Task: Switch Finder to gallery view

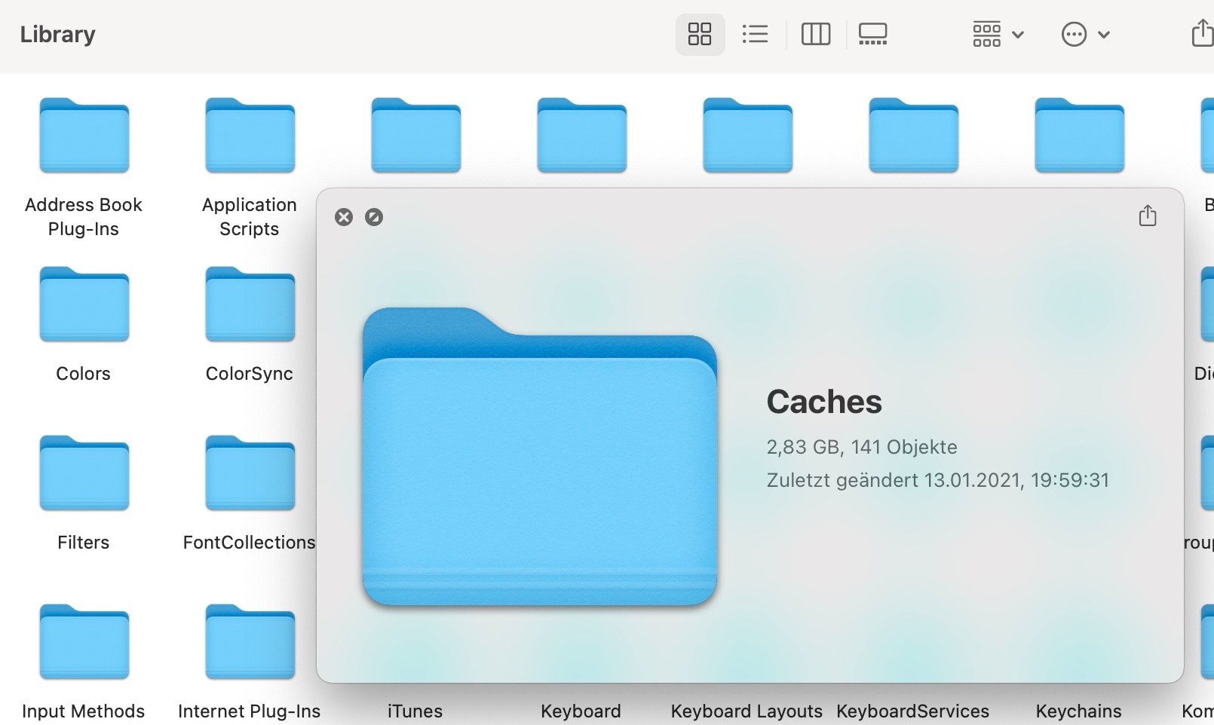Action: click(x=873, y=34)
